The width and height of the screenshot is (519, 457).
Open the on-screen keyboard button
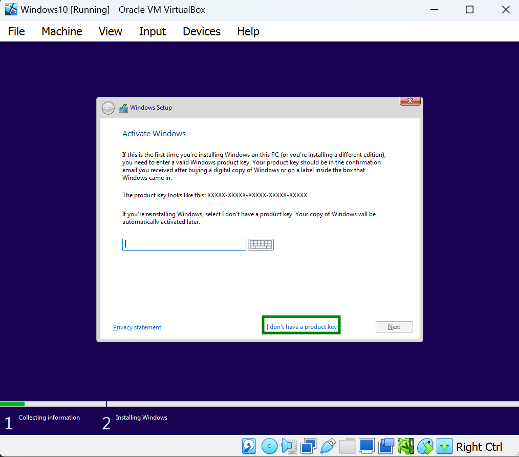point(261,244)
